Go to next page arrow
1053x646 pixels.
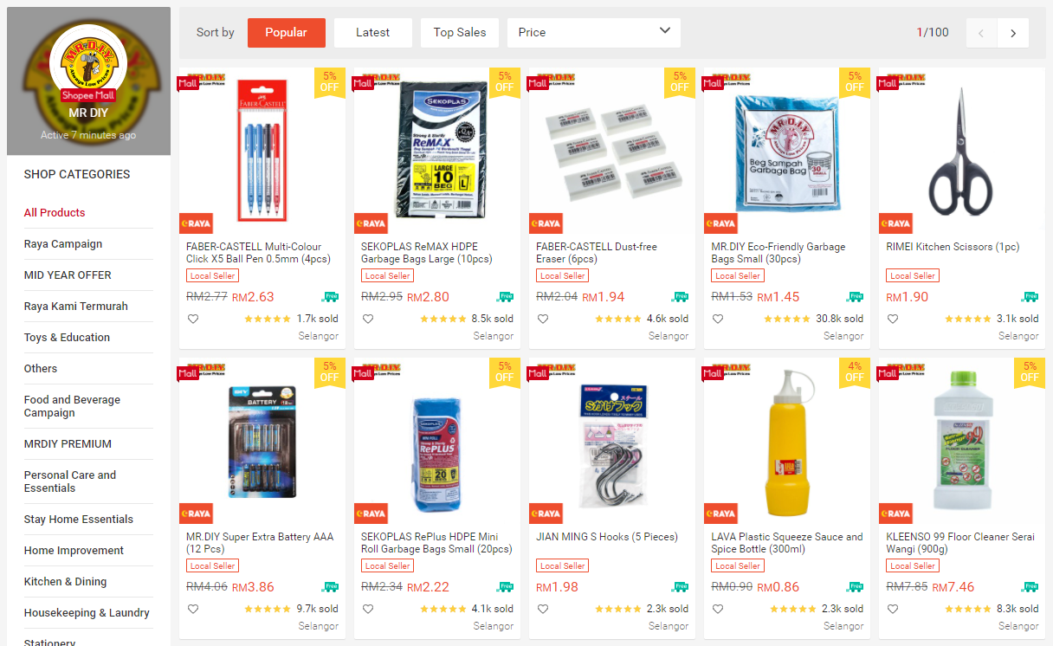tap(1013, 33)
